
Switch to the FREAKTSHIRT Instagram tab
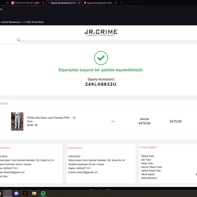tap(28, 3)
